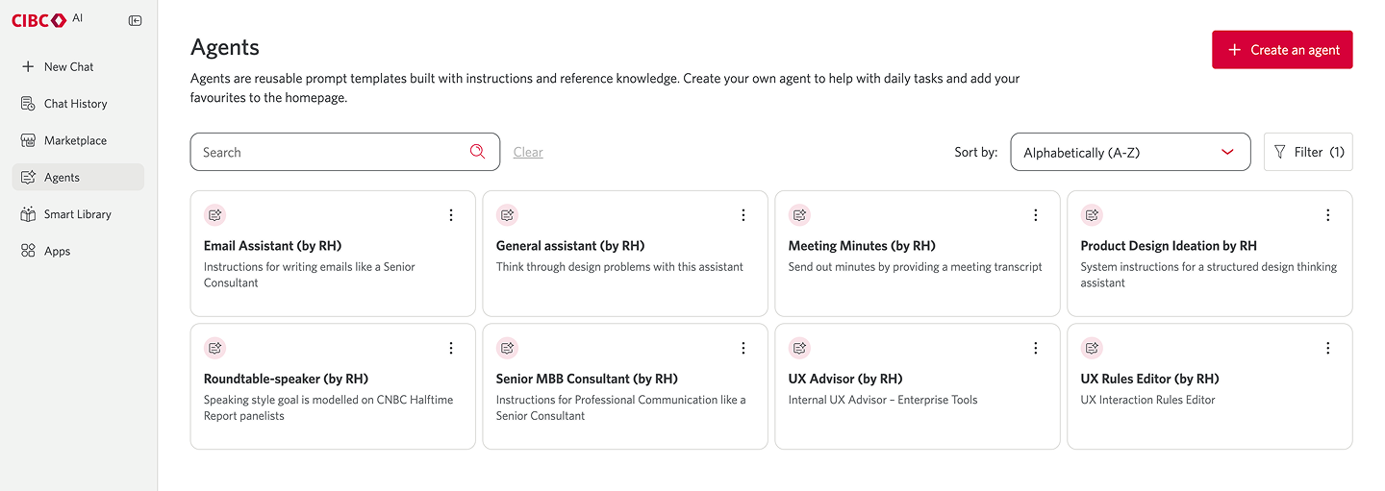Viewport: 1385px width, 491px height.
Task: Click the Chat History sidebar icon
Action: 28,103
